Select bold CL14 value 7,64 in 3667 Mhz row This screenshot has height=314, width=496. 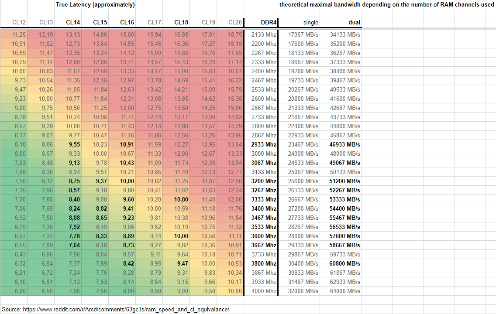[68, 245]
